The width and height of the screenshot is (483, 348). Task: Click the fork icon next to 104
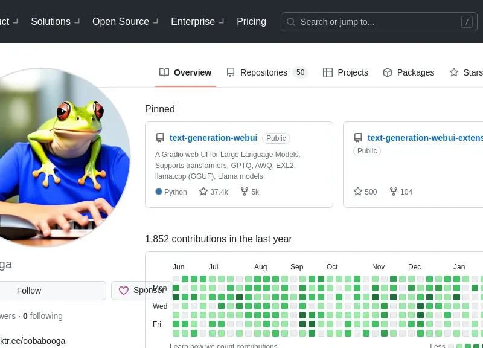(394, 192)
